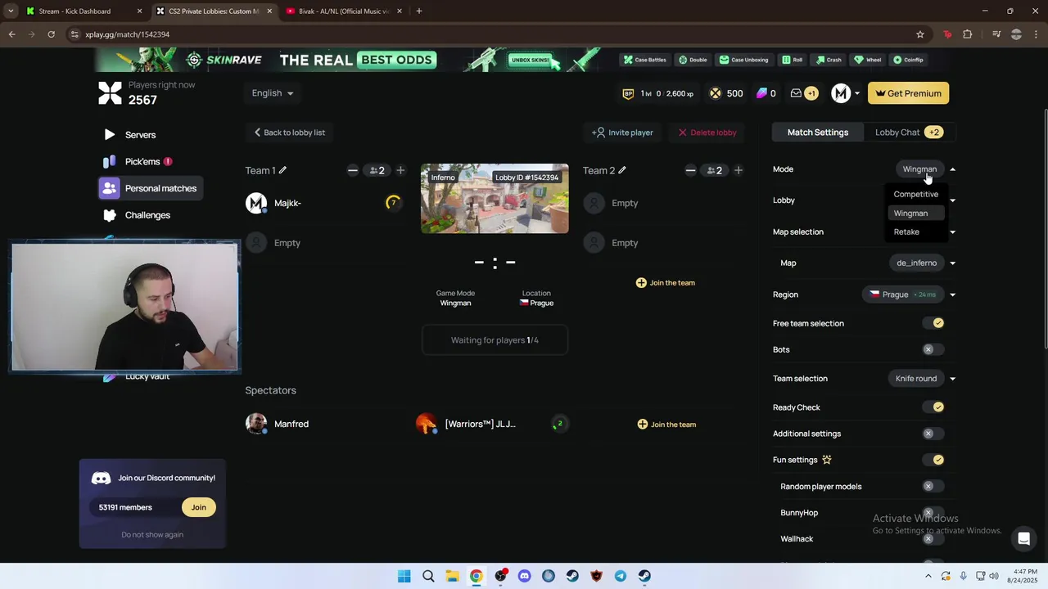Decrease Team 2 player slots
The image size is (1048, 589).
(x=690, y=170)
